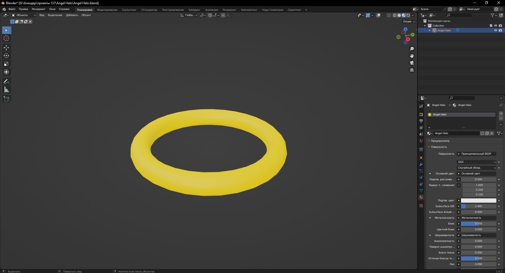Click the Принципиальный BSDF surface button

(x=477, y=154)
